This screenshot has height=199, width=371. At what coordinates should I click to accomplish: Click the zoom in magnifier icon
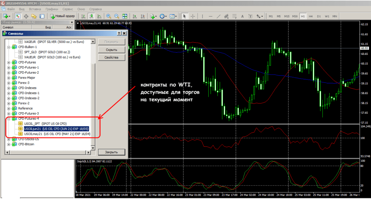pyautogui.click(x=109, y=16)
